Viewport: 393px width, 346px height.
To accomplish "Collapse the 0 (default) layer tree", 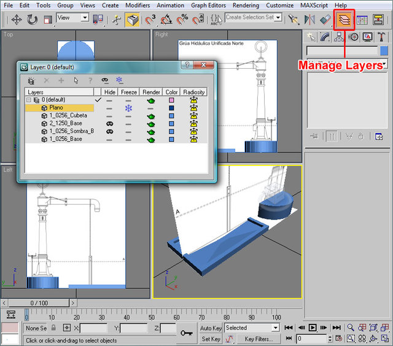I will point(28,100).
